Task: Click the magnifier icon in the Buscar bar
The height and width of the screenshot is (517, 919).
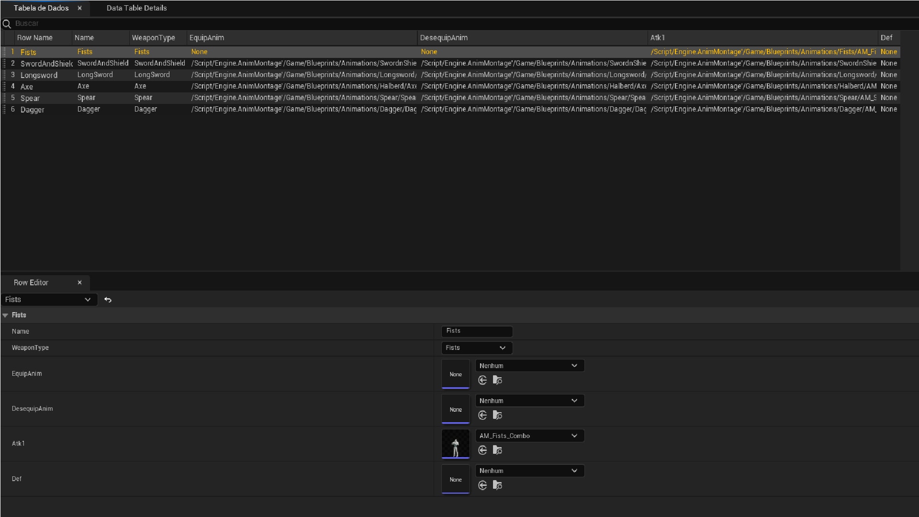Action: tap(7, 23)
